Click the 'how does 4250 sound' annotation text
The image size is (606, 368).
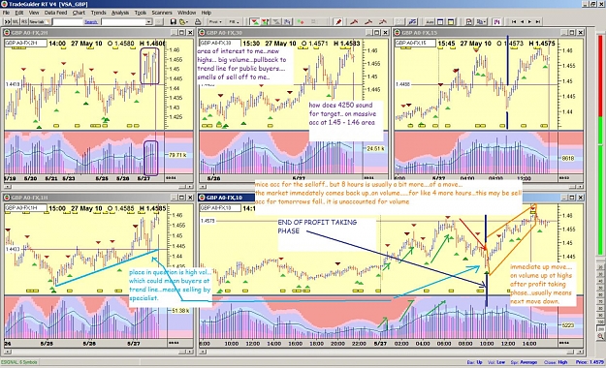pos(342,113)
